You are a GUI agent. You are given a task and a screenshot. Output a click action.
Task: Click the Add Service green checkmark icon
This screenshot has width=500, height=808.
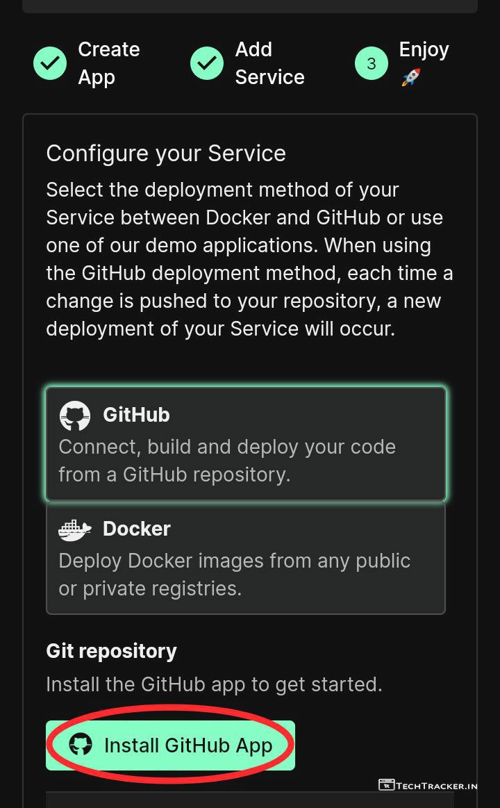207,63
